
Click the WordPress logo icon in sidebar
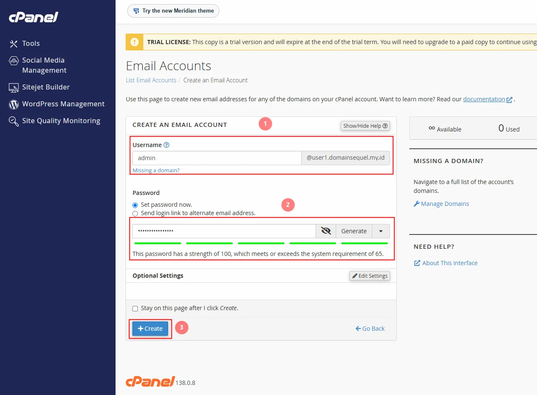tap(14, 104)
